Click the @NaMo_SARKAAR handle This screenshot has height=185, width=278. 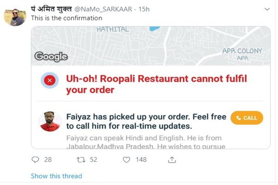point(103,9)
